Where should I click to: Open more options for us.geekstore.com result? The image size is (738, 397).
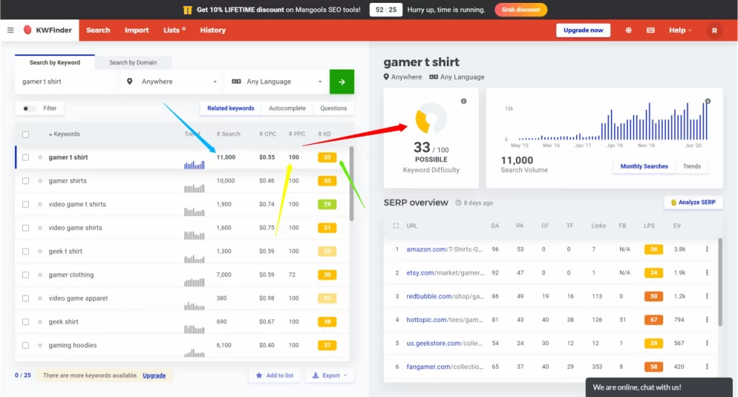tap(707, 344)
